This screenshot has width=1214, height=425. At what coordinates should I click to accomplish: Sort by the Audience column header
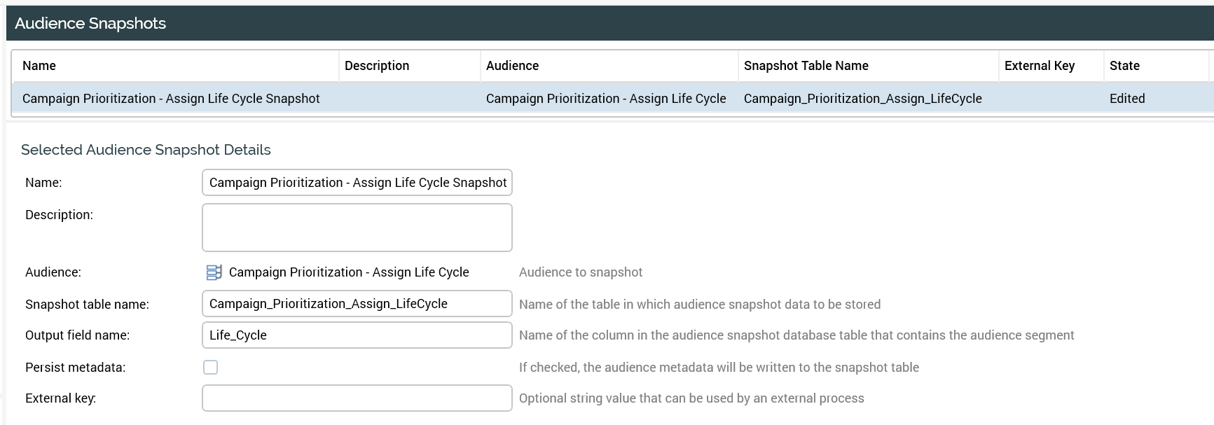(x=512, y=66)
